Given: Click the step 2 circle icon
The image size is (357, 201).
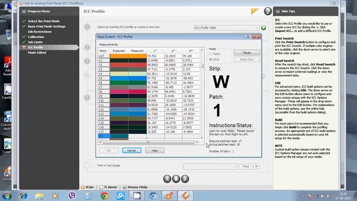Looking at the screenshot, I should tap(87, 47).
